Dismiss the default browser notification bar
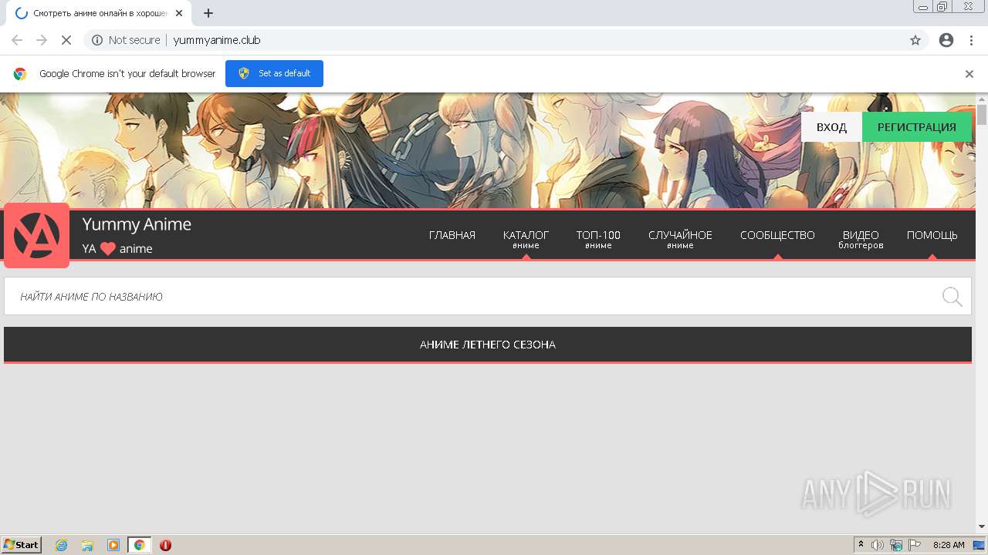The image size is (988, 555). tap(969, 74)
